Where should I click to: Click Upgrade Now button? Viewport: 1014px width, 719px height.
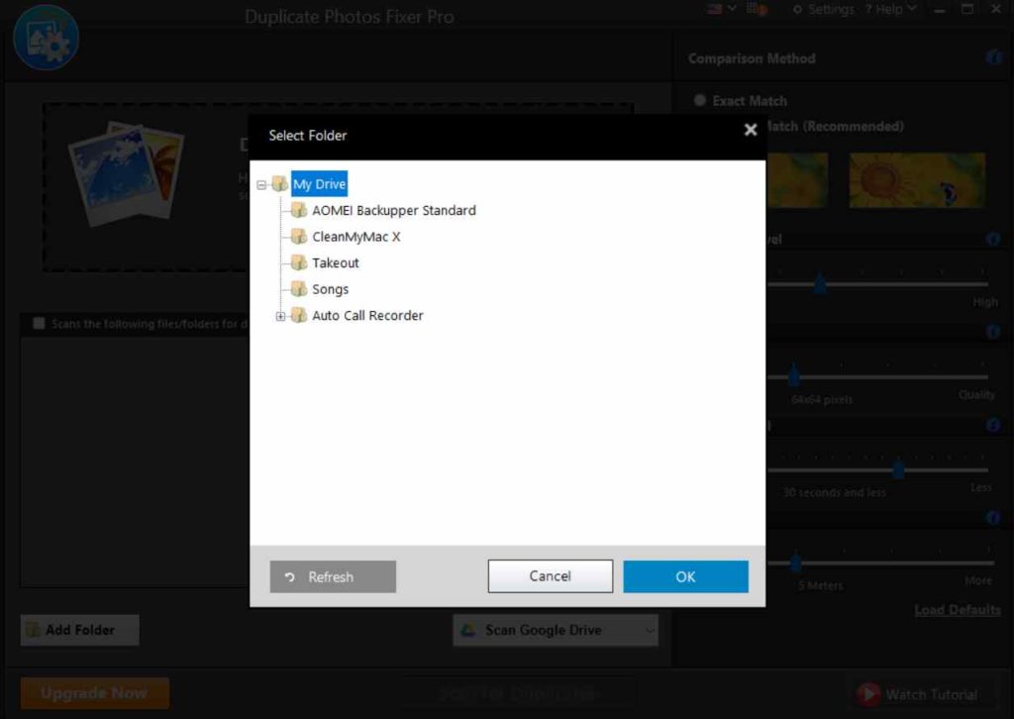[95, 693]
